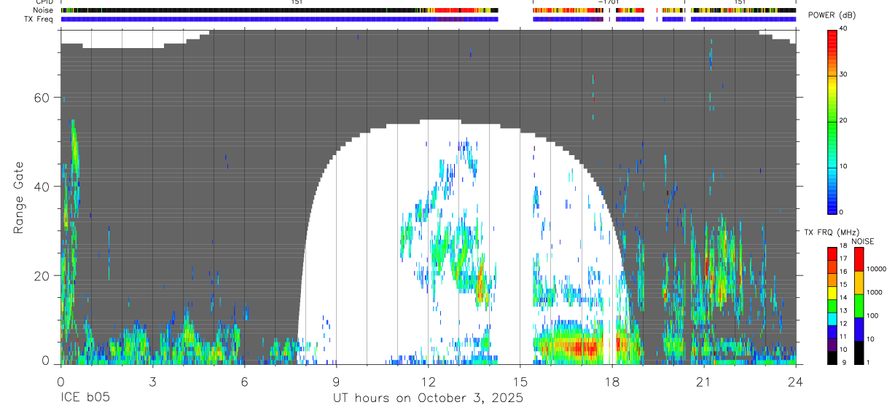Click the x-axis tick label 3
Viewport: 895px width, 413px height.
click(152, 381)
